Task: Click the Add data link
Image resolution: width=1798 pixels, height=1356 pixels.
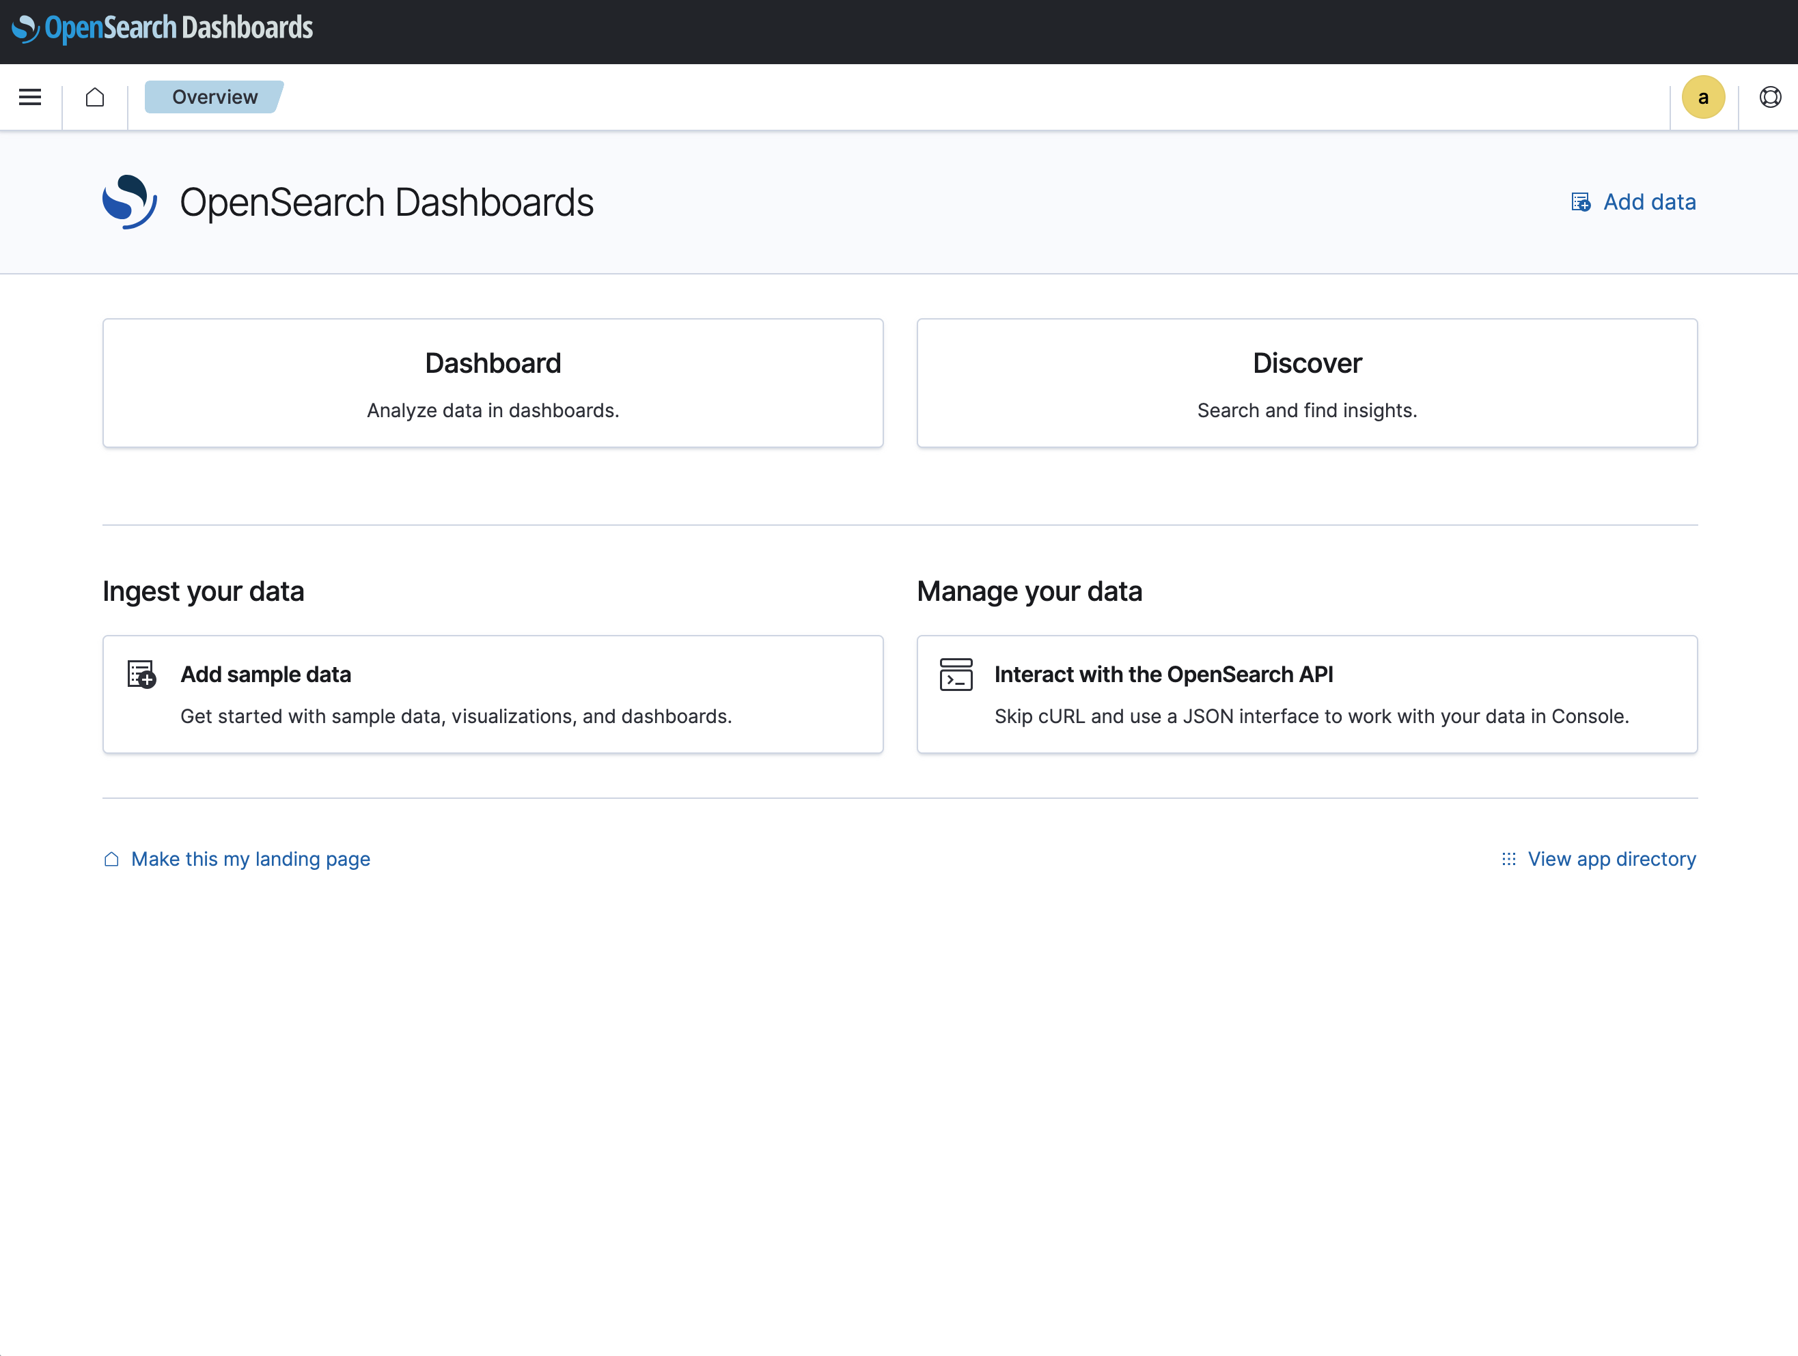Action: pos(1648,202)
